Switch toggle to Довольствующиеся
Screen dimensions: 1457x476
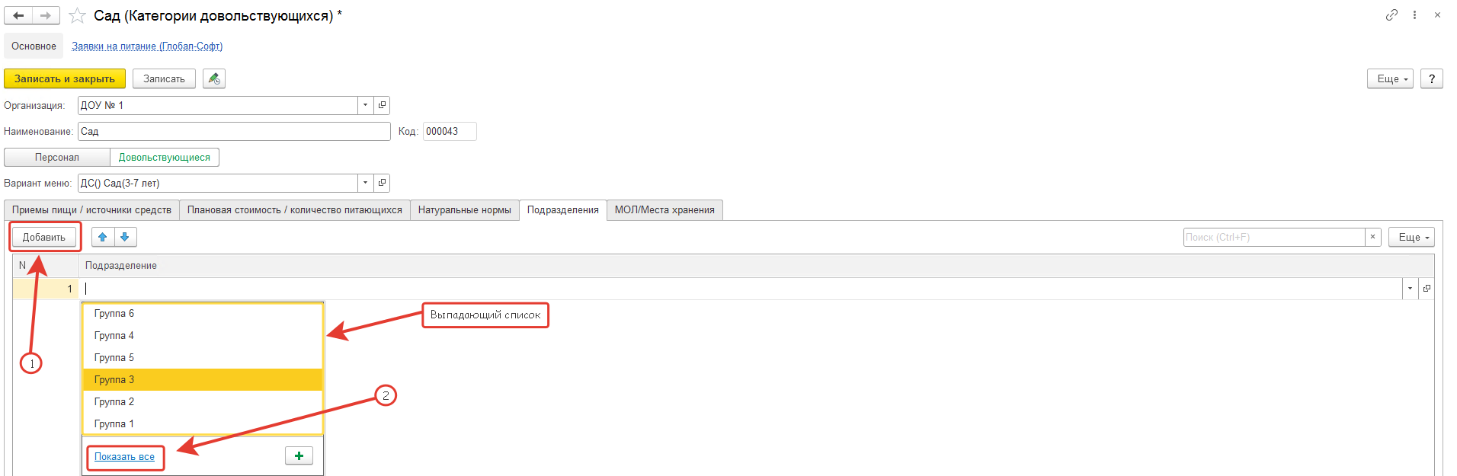[165, 157]
